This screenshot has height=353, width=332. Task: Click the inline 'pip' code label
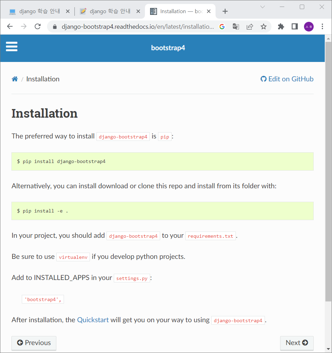pyautogui.click(x=165, y=137)
